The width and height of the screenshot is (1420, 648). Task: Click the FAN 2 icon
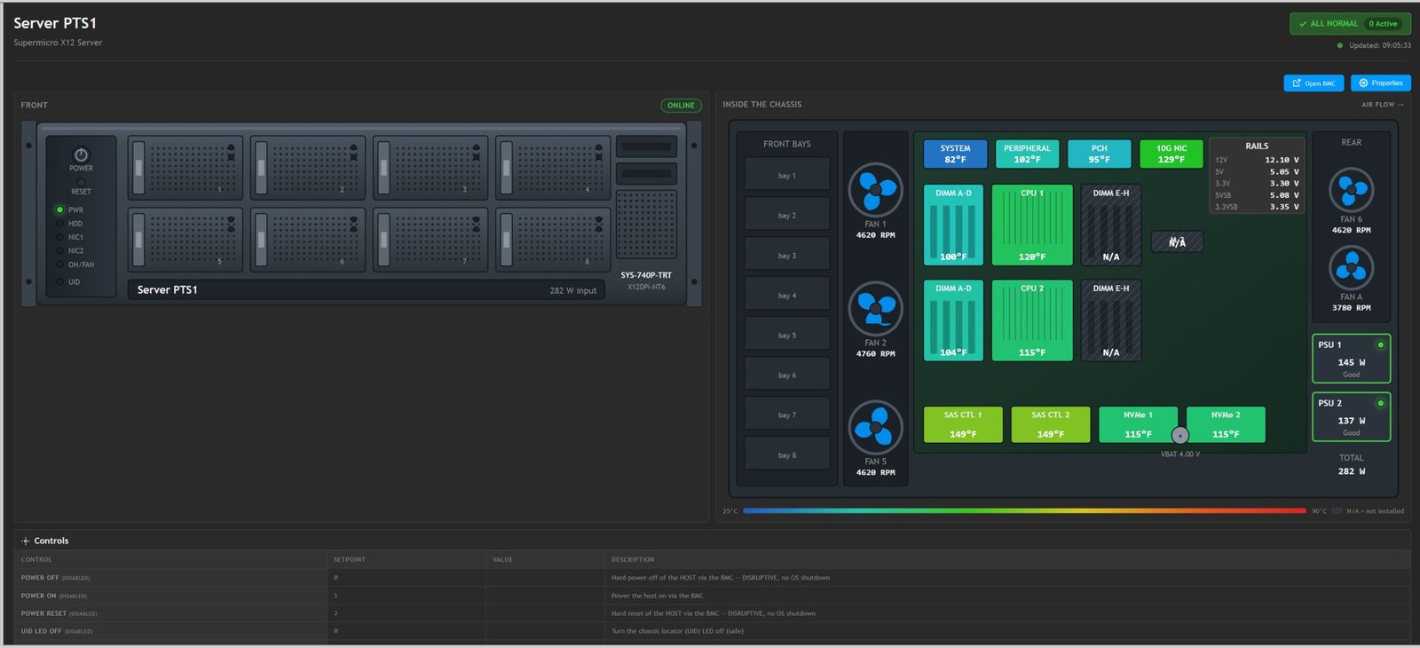click(875, 309)
